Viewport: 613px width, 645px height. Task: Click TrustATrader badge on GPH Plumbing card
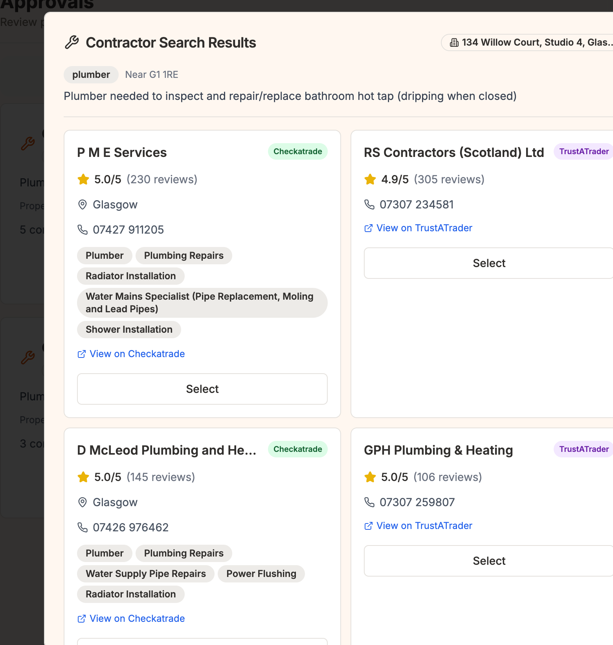tap(584, 449)
